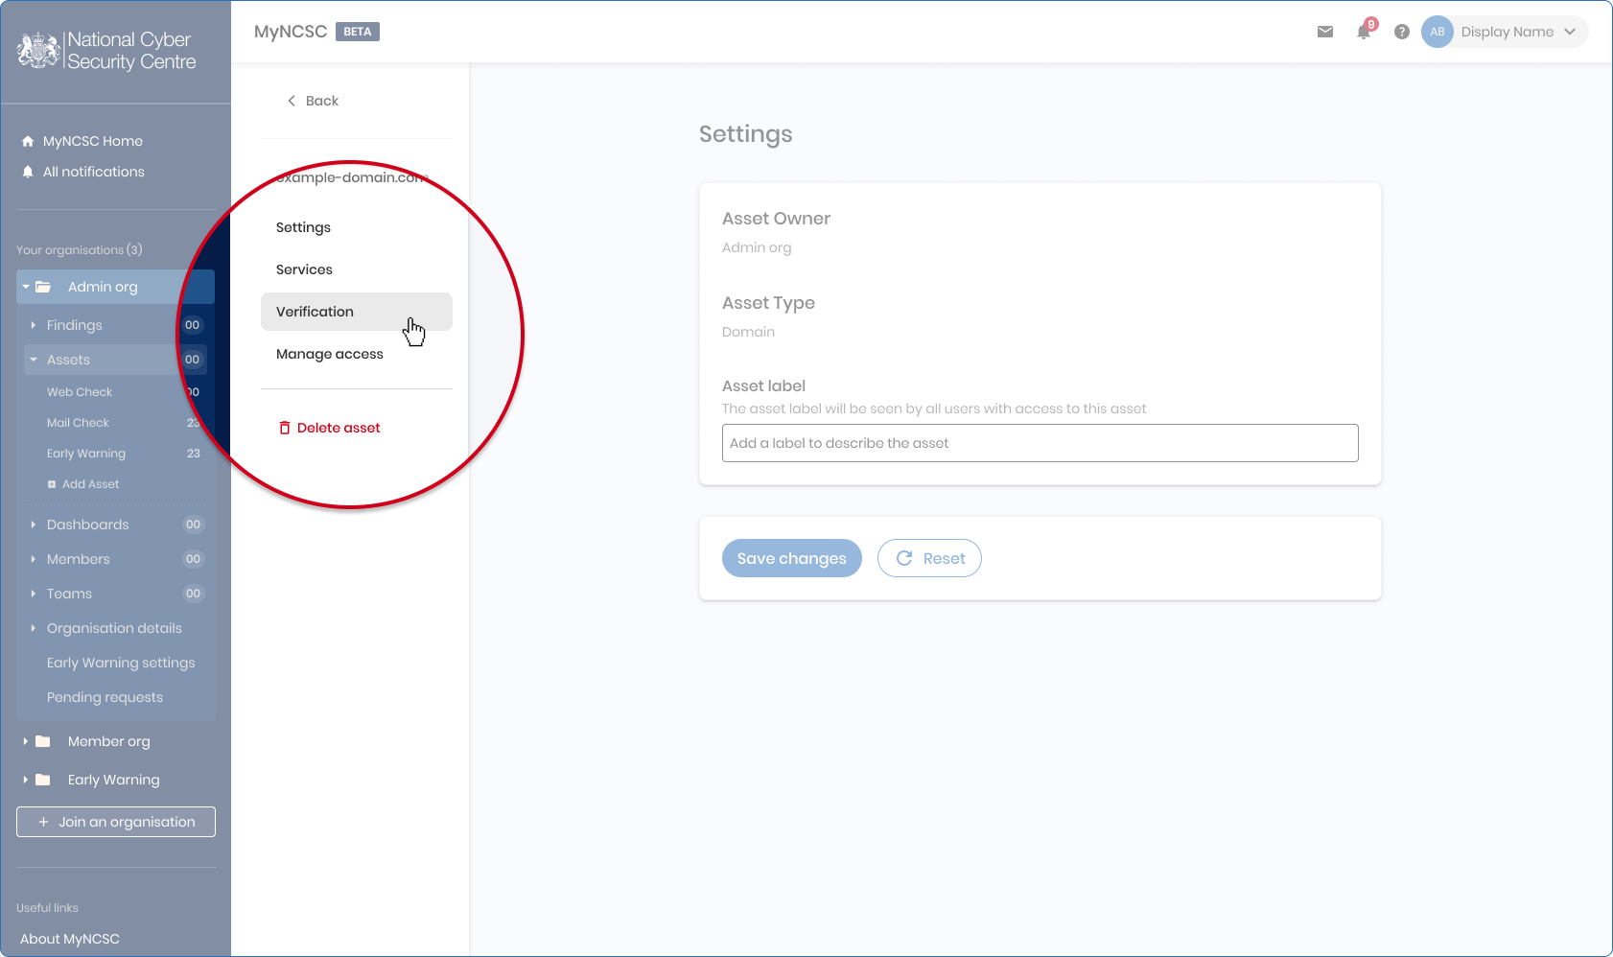Click the Save changes button
The height and width of the screenshot is (957, 1613).
pyautogui.click(x=792, y=558)
